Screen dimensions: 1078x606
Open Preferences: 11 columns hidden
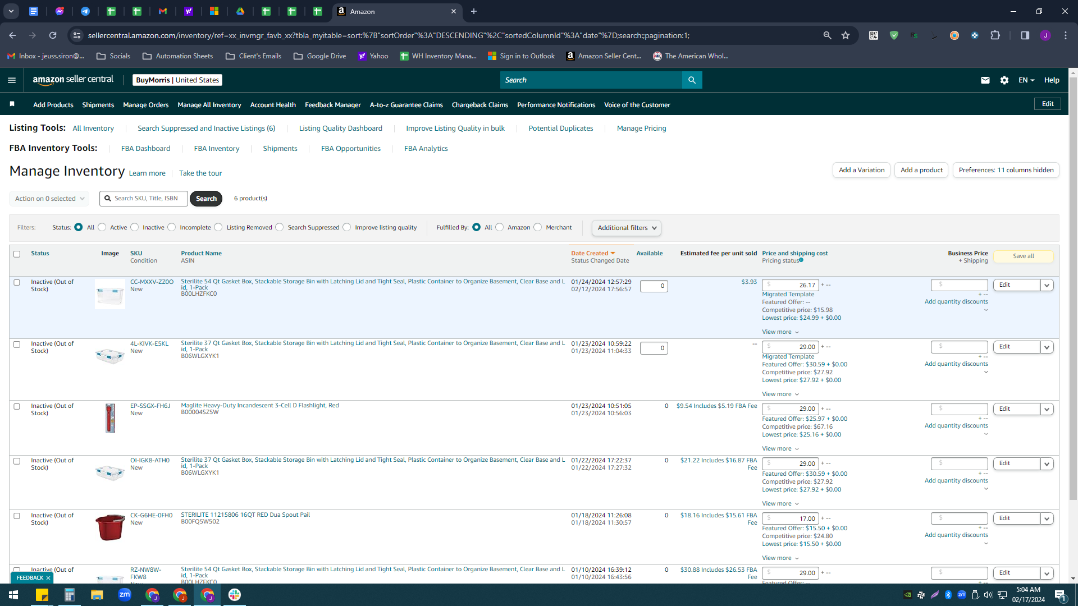[1006, 170]
